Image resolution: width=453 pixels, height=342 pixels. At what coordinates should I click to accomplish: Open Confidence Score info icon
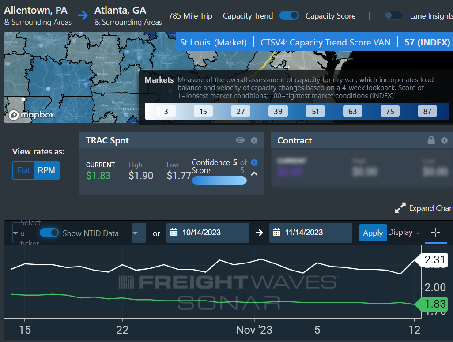(x=254, y=163)
